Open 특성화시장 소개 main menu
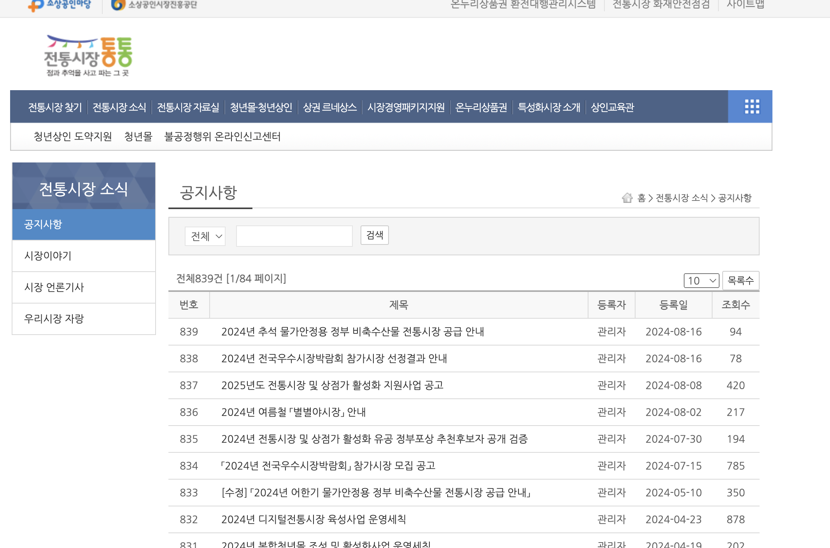 549,107
